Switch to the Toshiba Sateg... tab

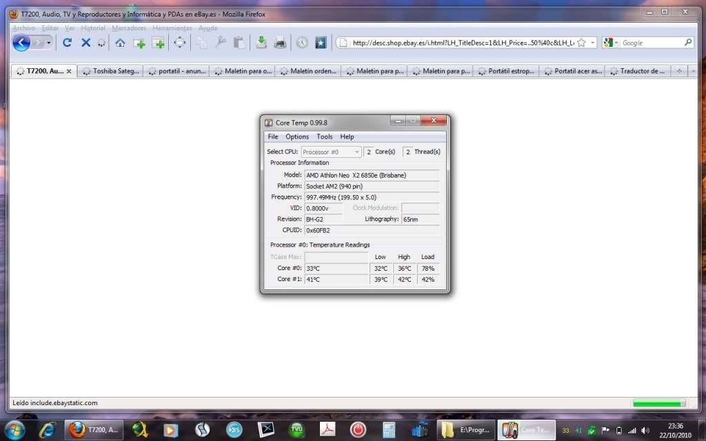click(x=110, y=71)
